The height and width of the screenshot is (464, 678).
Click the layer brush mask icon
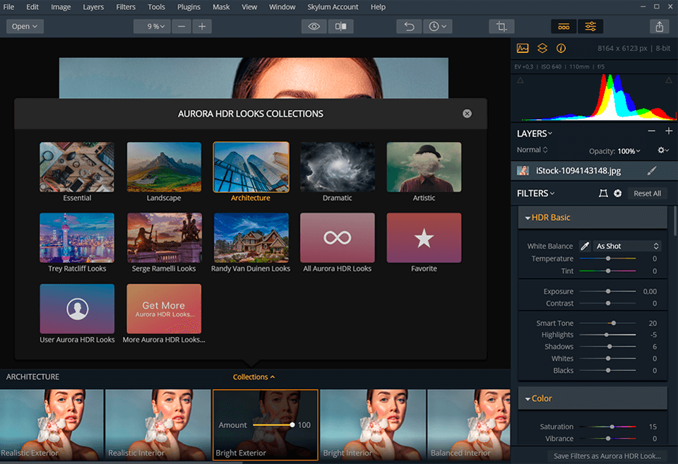pos(652,170)
